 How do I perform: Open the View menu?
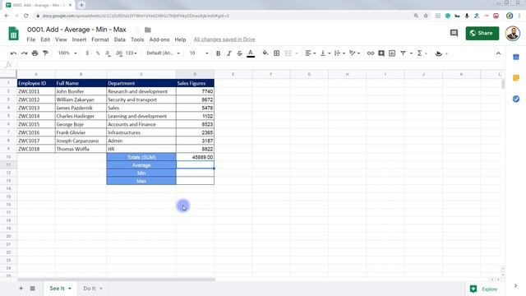pos(61,39)
